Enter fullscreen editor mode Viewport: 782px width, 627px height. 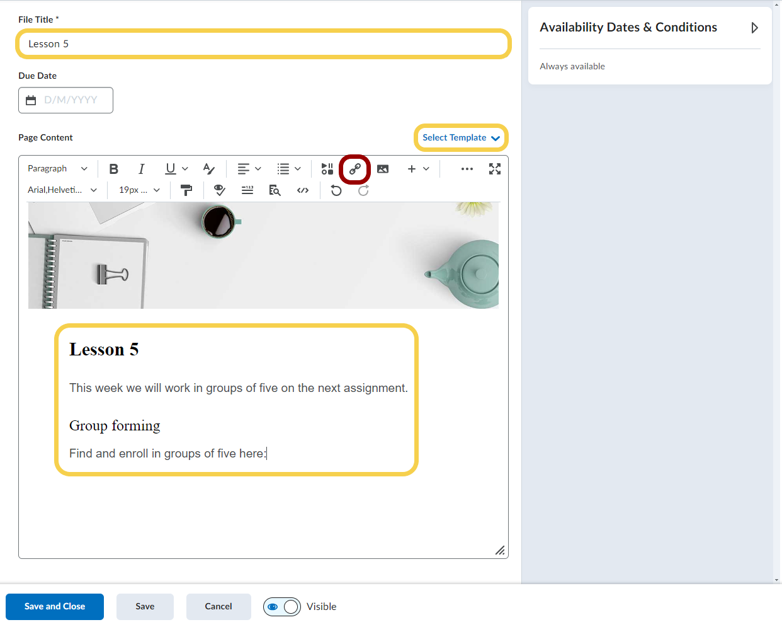coord(495,169)
